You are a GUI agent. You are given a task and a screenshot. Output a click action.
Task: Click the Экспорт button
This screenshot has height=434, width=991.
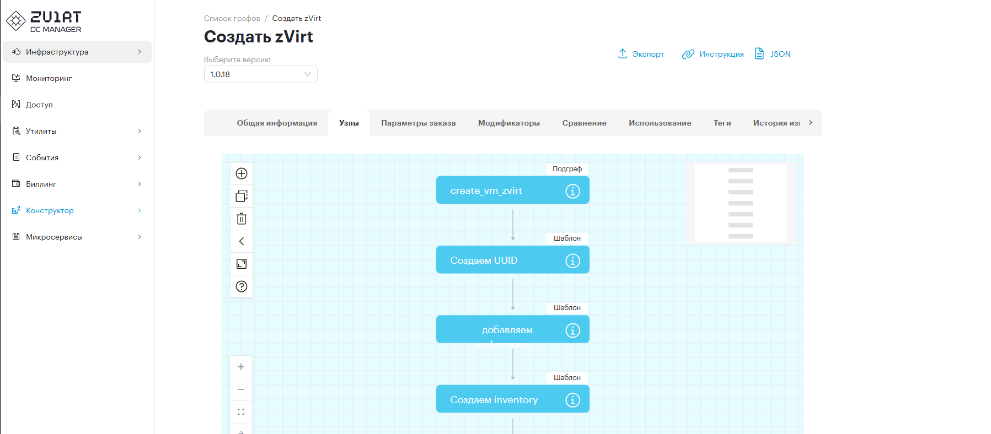click(x=641, y=54)
